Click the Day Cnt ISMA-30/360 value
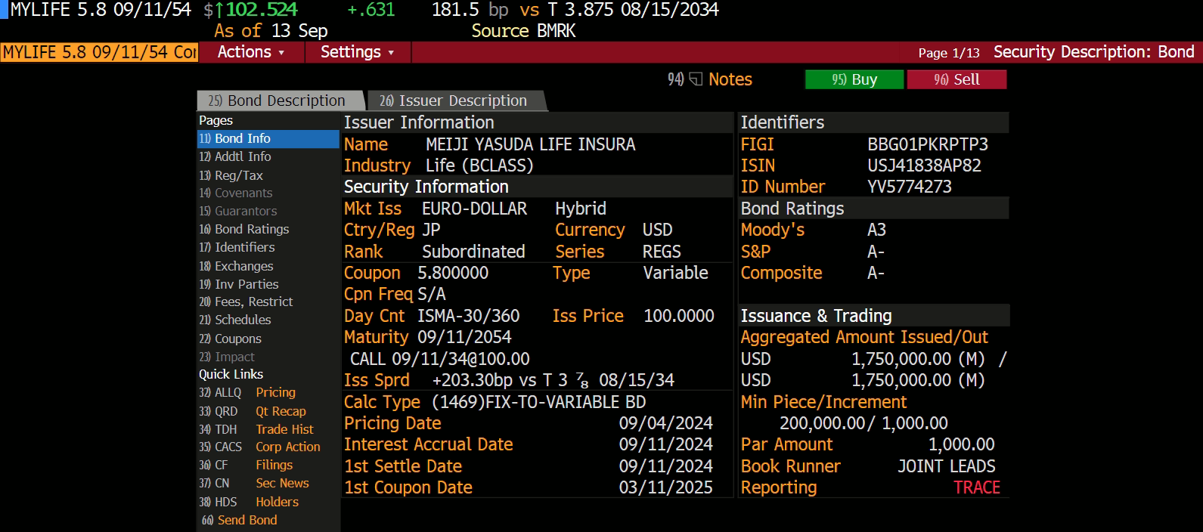The image size is (1203, 532). pos(468,316)
